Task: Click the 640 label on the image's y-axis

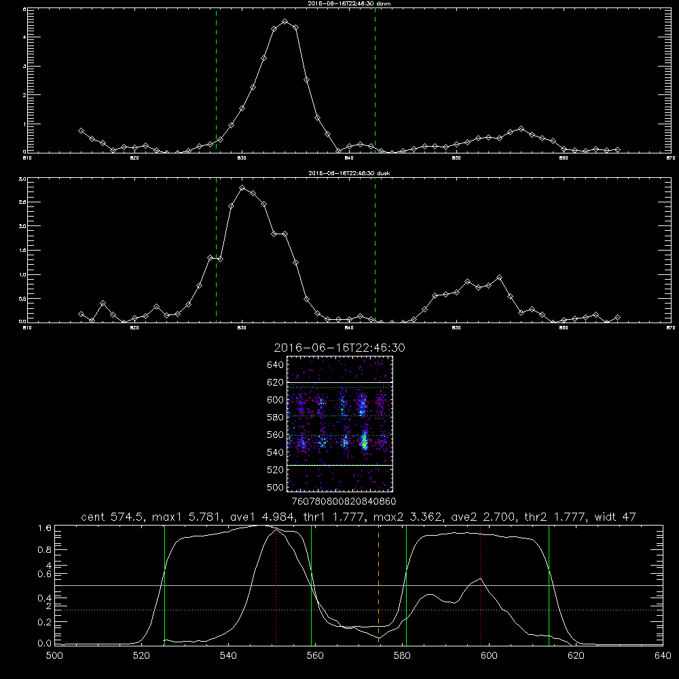Action: click(276, 365)
